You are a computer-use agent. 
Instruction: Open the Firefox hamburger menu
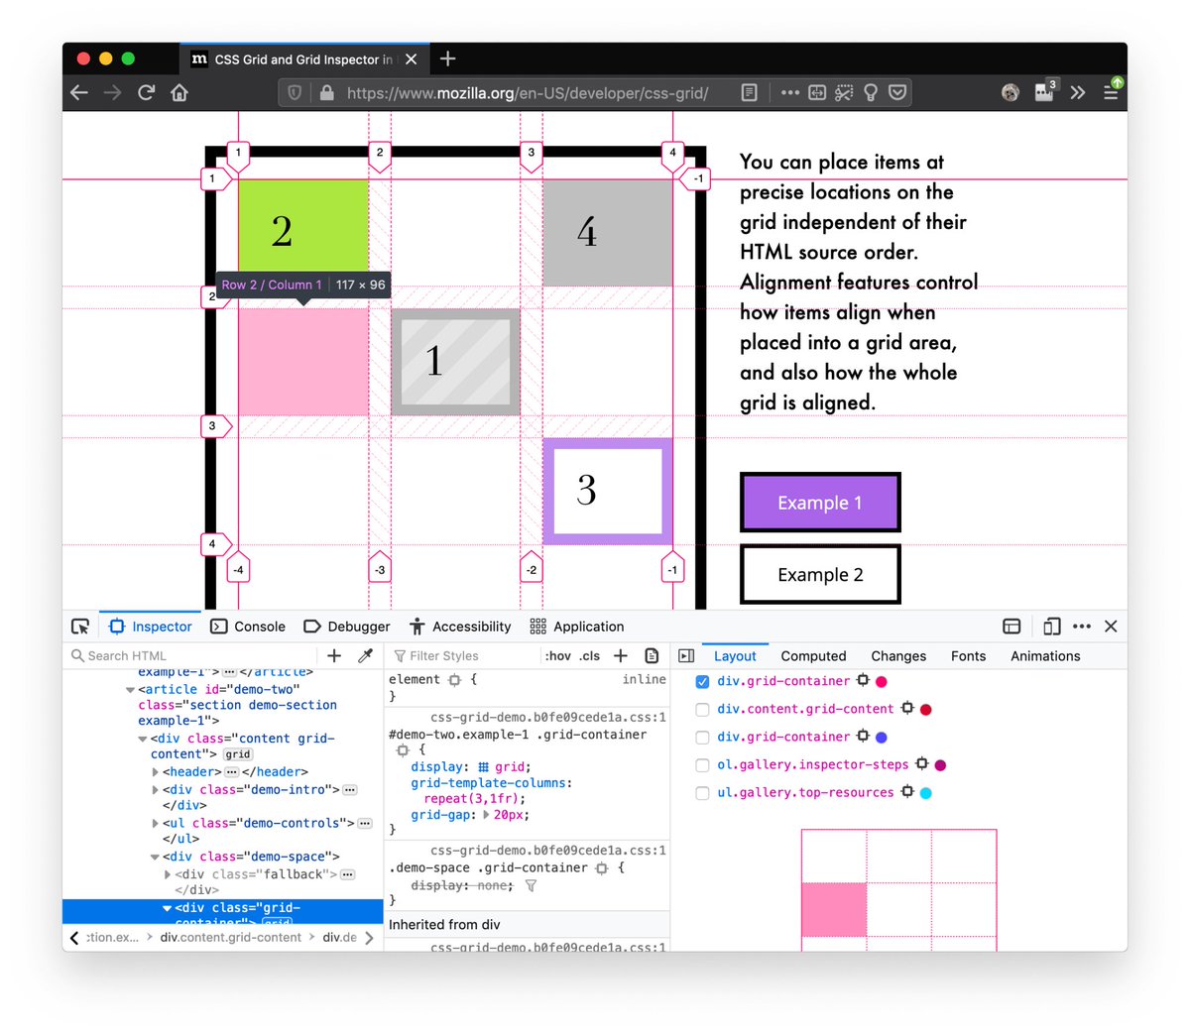pyautogui.click(x=1112, y=92)
